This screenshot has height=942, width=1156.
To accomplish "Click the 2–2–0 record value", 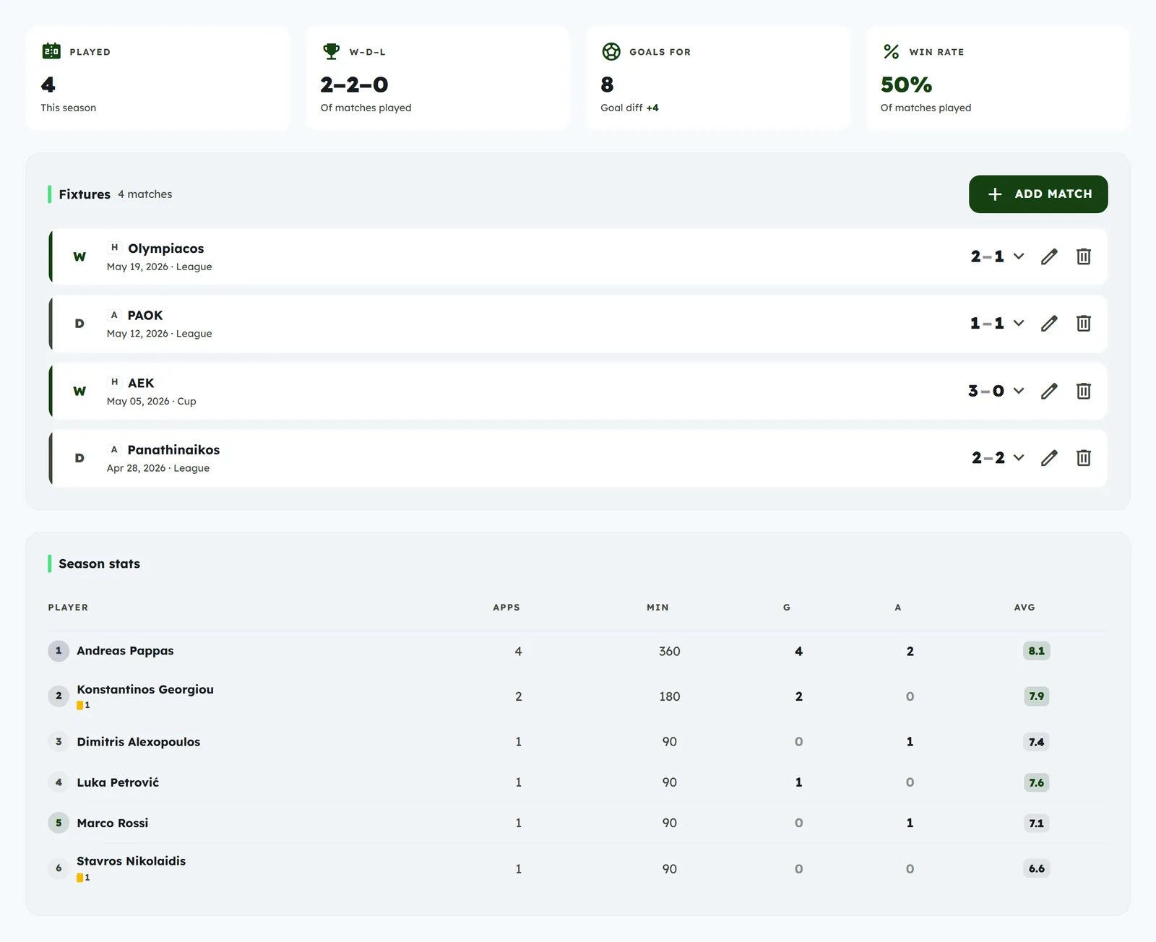I will [355, 85].
